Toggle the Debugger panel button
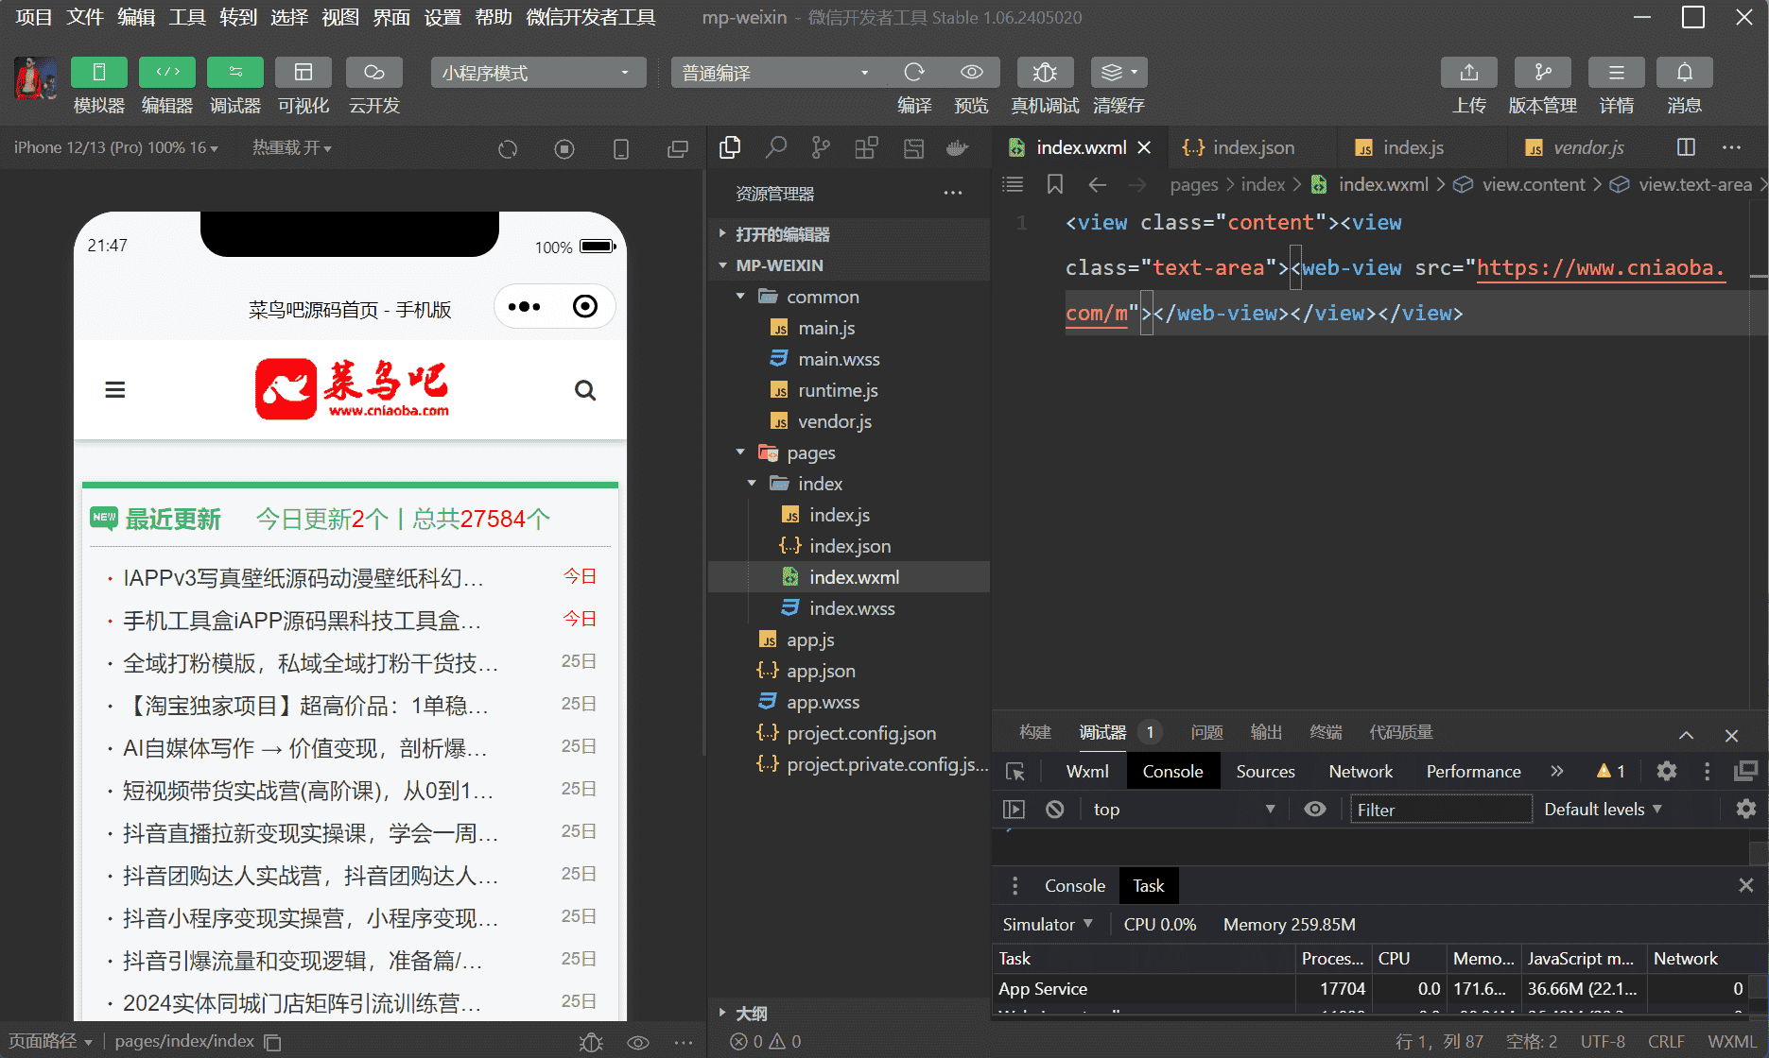1769x1058 pixels. 234,73
